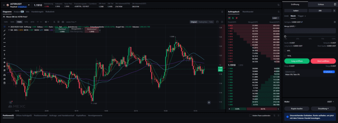Viewport: 338px width, 123px height.
Task: Switch to the Markthandel tab
Action: coord(248,12)
